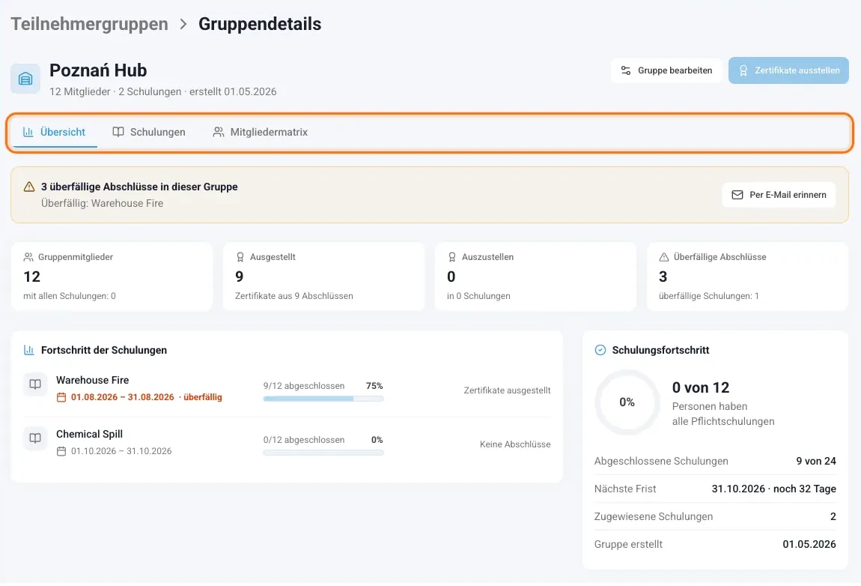Click 'Abgeschlossene Schulungen' row value 9 von 24
This screenshot has width=861, height=586.
tap(816, 461)
